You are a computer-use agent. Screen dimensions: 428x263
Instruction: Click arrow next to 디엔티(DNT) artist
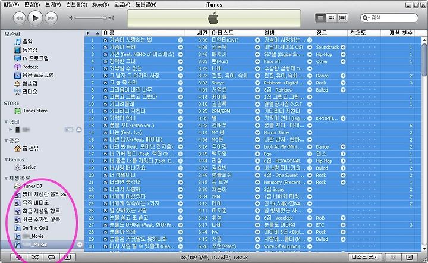click(257, 40)
